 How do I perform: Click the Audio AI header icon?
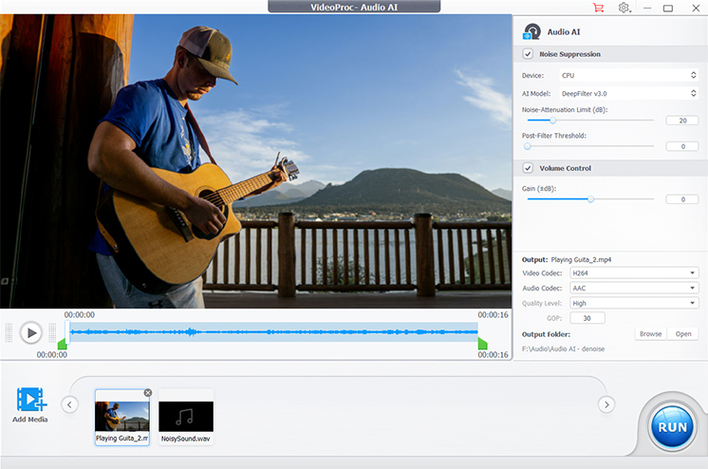pyautogui.click(x=532, y=31)
